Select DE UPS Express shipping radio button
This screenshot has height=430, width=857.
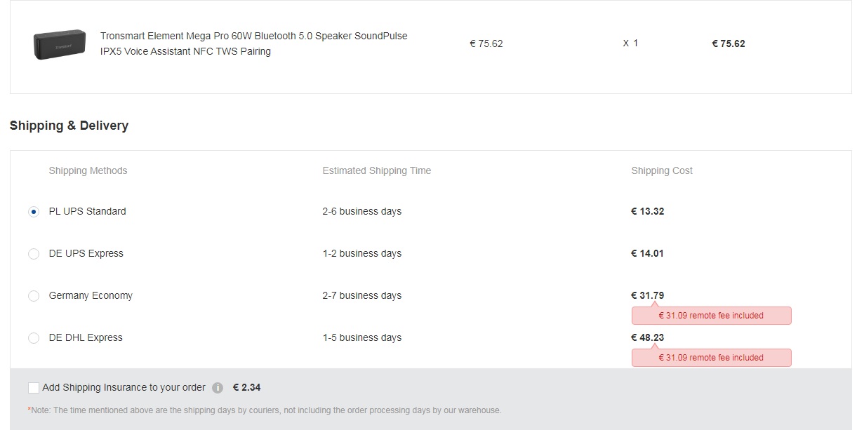[x=34, y=254]
